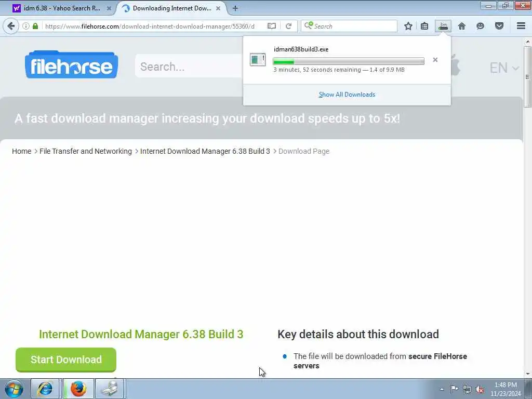
Task: Open the bookmarks list icon
Action: (x=424, y=26)
